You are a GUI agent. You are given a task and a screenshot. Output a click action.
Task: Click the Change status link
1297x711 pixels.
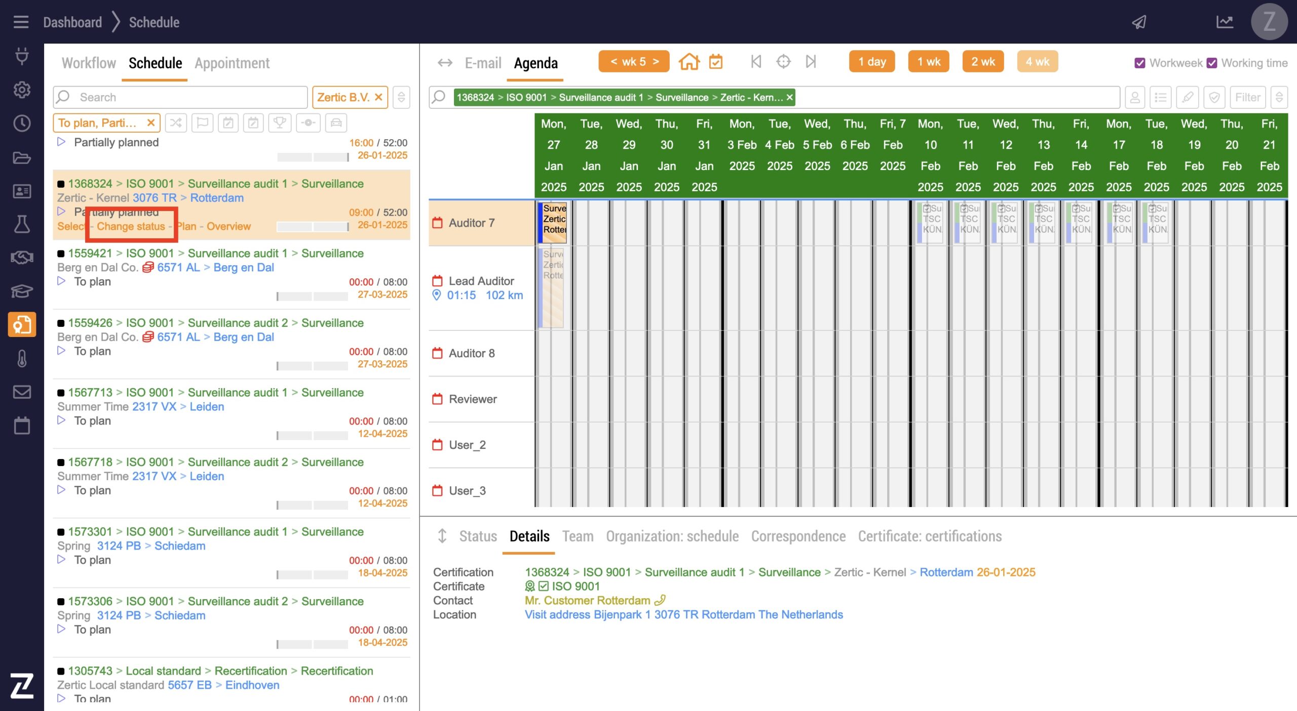point(131,226)
